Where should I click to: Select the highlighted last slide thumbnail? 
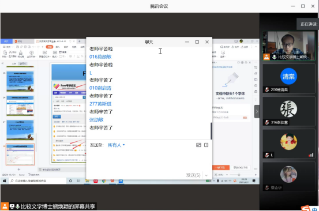click(x=20, y=155)
